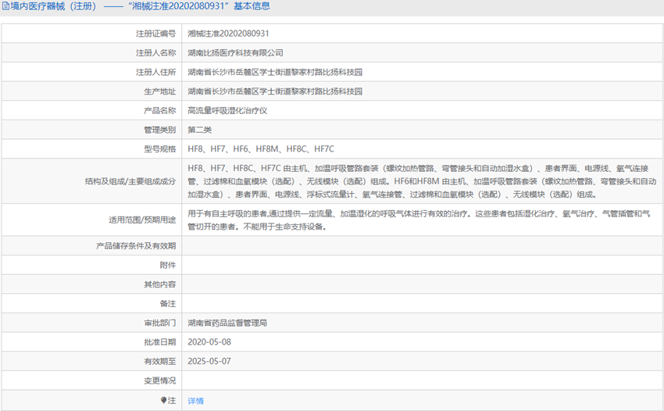Click approval date 2020-05-08
Viewport: 664px width, 411px height.
click(x=209, y=341)
